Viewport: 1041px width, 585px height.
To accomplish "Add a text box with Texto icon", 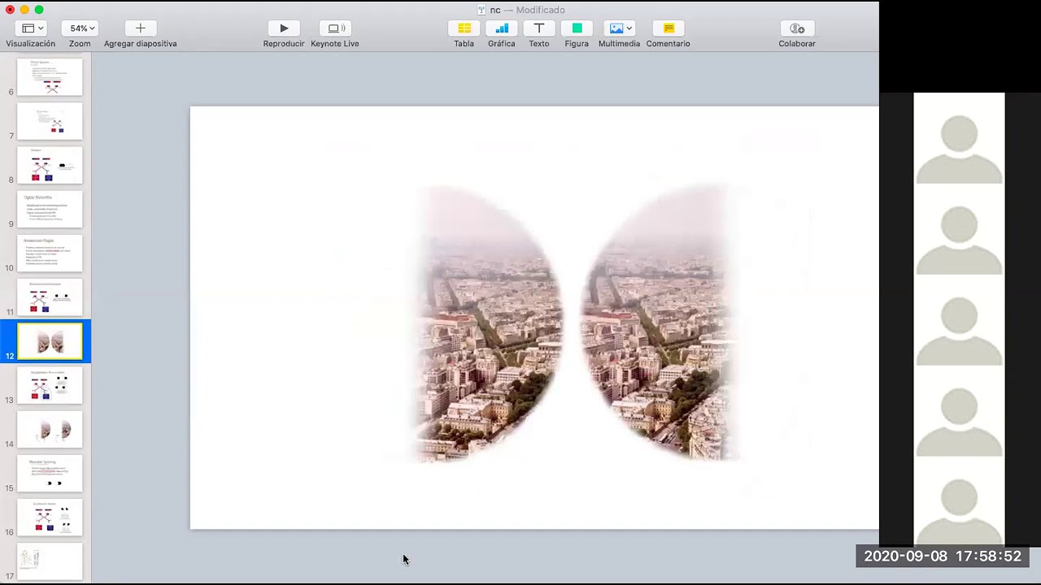I will (539, 28).
